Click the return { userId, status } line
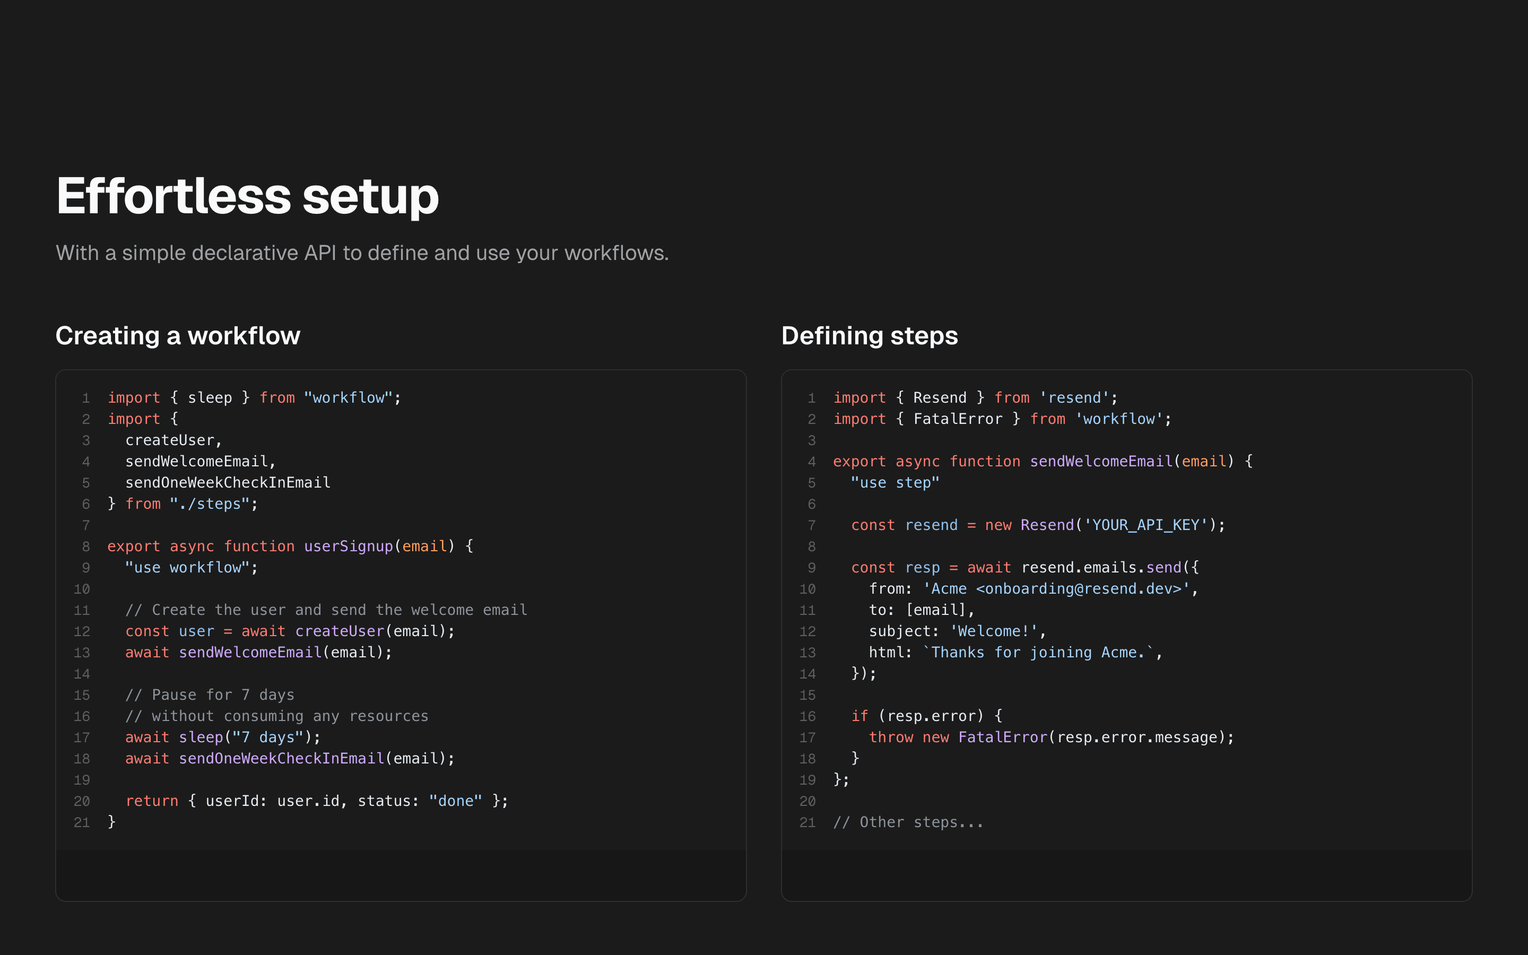Image resolution: width=1528 pixels, height=955 pixels. 316,800
